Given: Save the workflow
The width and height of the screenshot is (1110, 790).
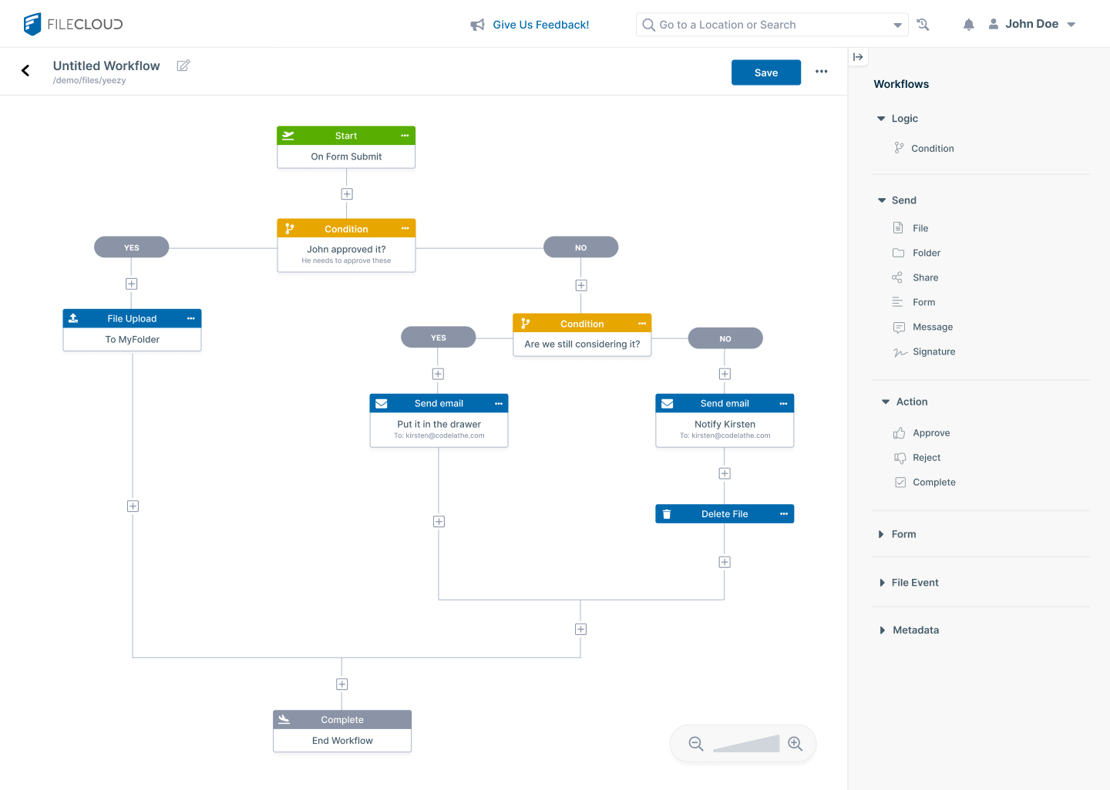Looking at the screenshot, I should tap(765, 72).
